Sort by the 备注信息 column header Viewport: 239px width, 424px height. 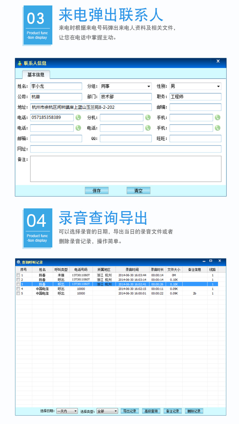[195, 270]
